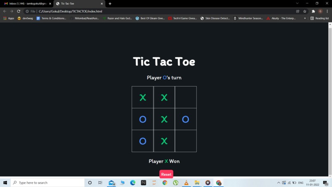Image resolution: width=332 pixels, height=187 pixels.
Task: Click the X in the top-left cell
Action: [143, 97]
